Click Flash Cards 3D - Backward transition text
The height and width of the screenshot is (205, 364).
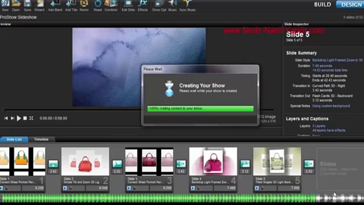pos(332,96)
